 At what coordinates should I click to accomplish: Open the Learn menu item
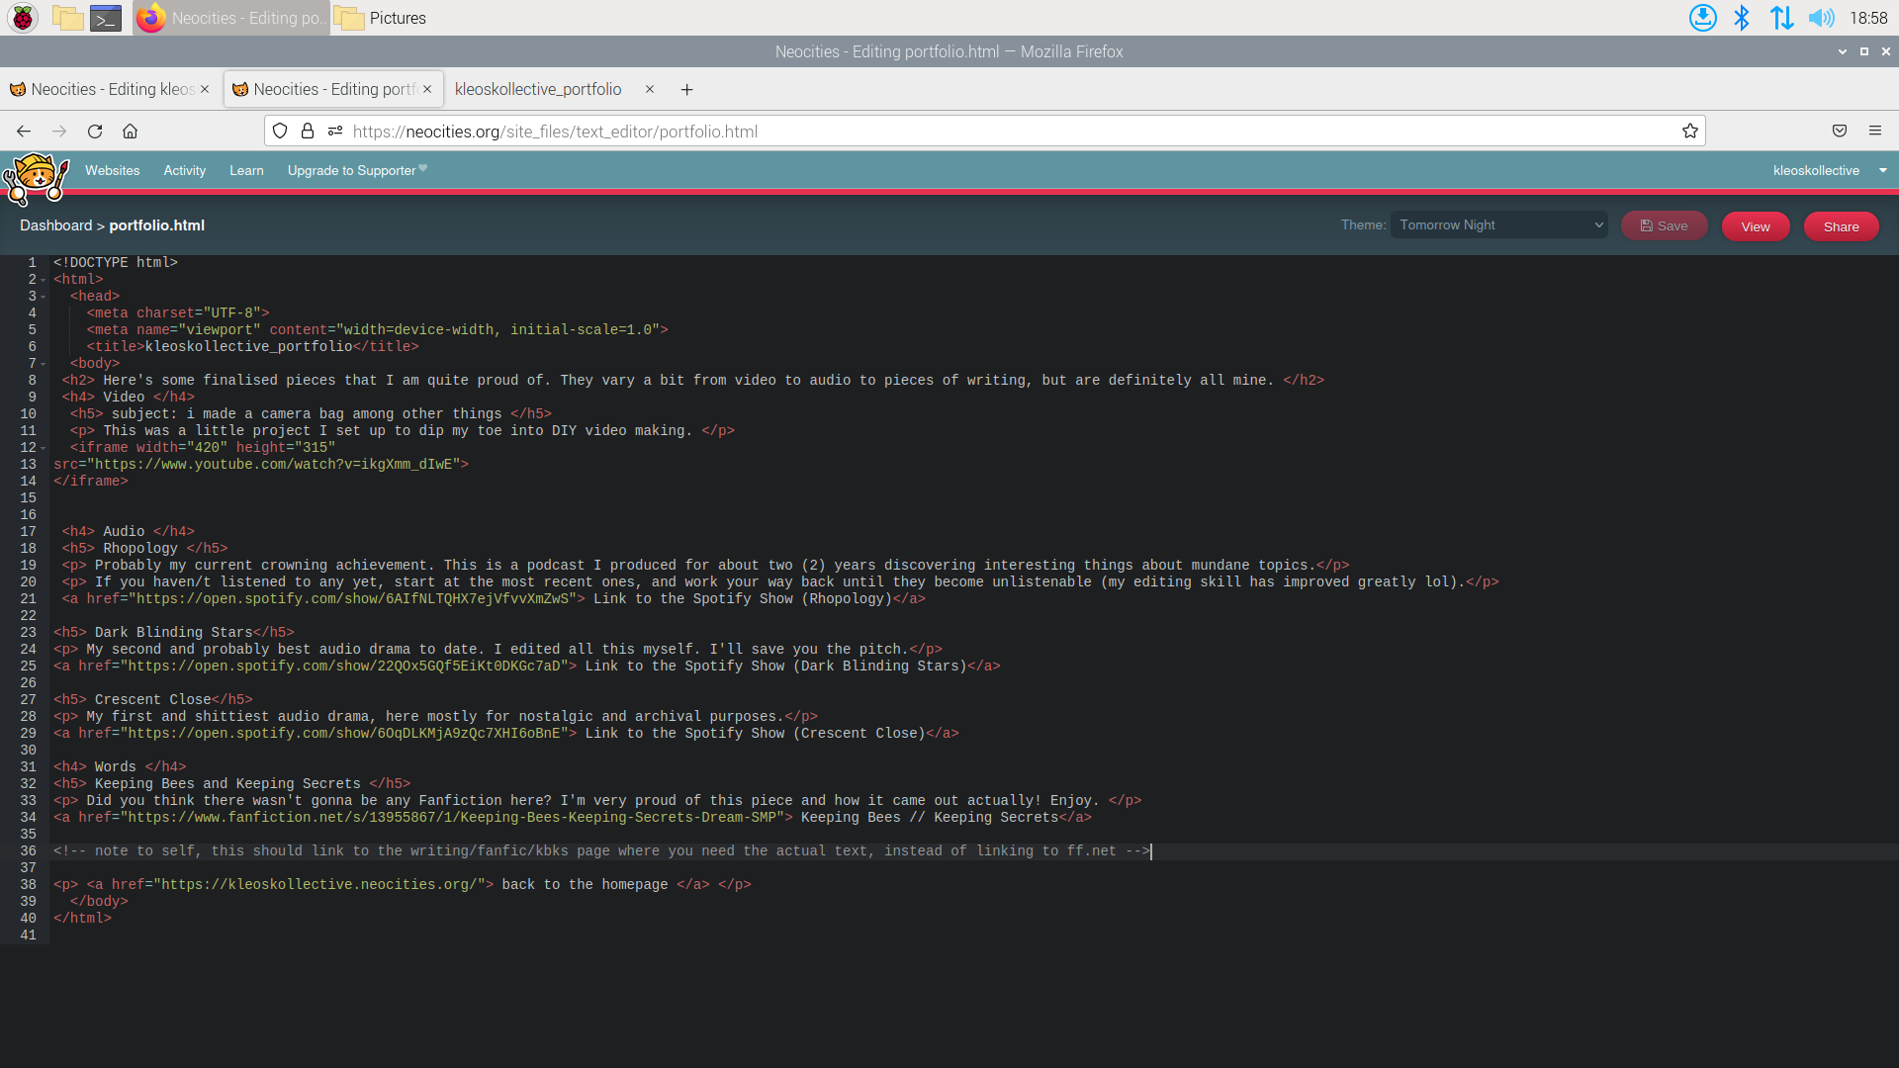pos(246,170)
